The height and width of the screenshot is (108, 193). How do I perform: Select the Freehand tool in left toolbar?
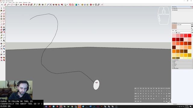4,14
